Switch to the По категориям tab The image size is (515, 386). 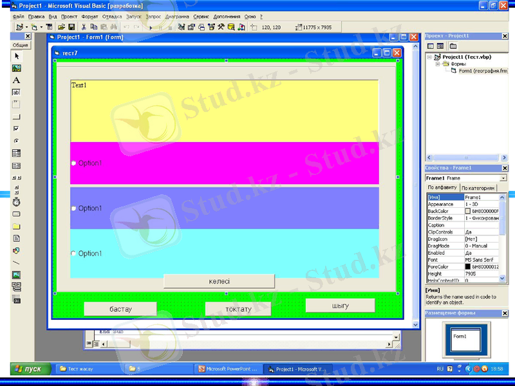pyautogui.click(x=478, y=188)
